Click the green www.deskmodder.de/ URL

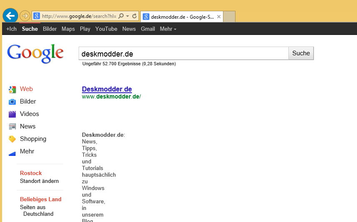112,97
